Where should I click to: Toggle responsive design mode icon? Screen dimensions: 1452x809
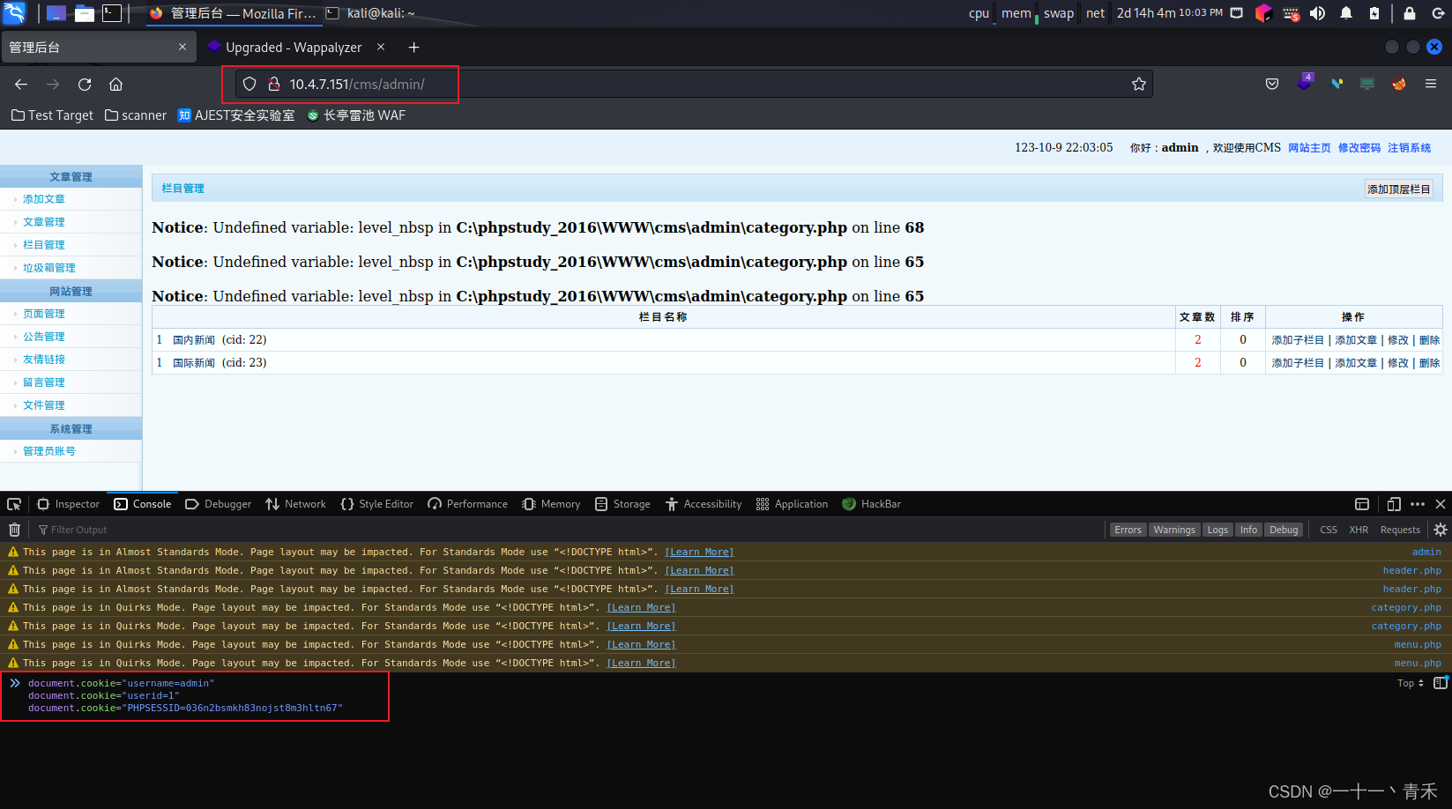1394,504
